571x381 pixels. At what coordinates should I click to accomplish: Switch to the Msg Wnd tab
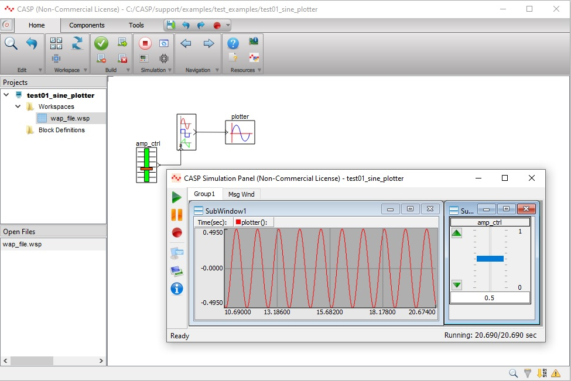click(x=241, y=194)
